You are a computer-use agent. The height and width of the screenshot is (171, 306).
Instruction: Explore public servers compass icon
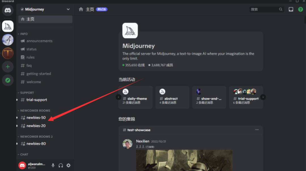point(8,80)
